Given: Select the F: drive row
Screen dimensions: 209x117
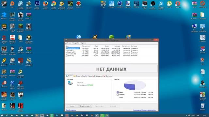Looking at the screenshot, I should pyautogui.click(x=102, y=52).
